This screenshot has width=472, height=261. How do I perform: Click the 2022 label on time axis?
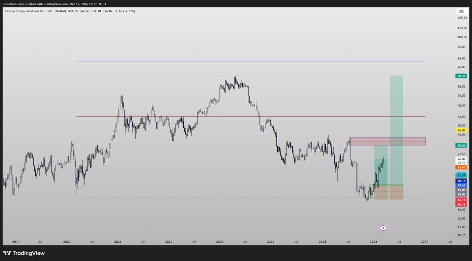point(169,242)
